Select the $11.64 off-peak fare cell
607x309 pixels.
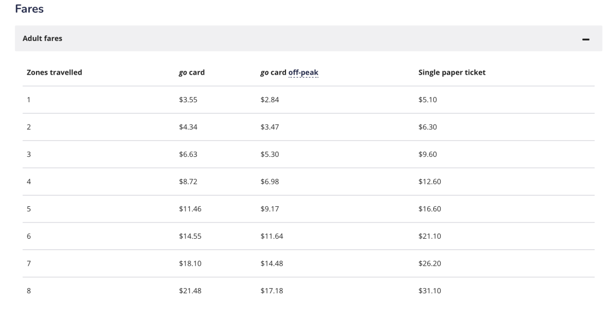pyautogui.click(x=272, y=237)
